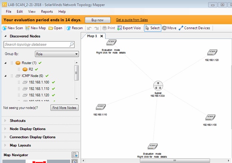Screen dimensions: 232x163
Task: Click the Open folder toolbar button
Action: click(55, 28)
